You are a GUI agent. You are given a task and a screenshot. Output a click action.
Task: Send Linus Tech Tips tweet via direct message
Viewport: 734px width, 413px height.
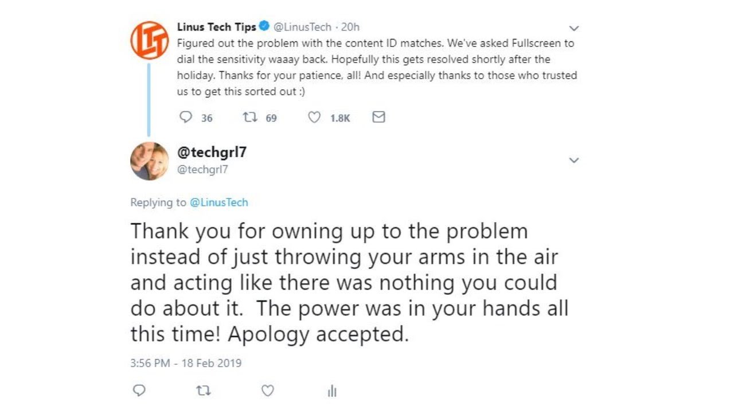click(x=378, y=118)
